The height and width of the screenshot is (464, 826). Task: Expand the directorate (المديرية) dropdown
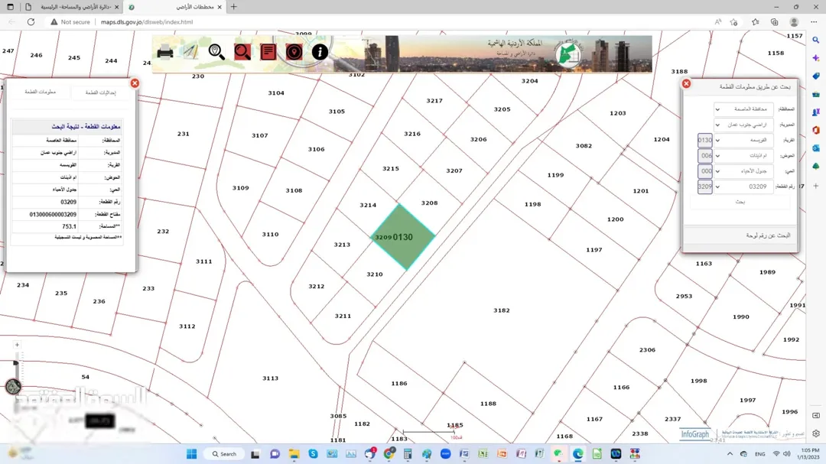[743, 125]
